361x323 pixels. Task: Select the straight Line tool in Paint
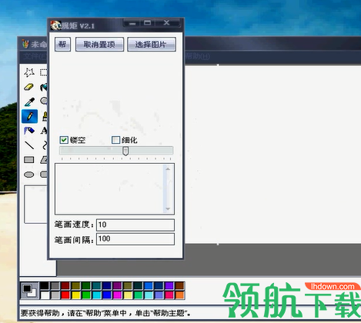pyautogui.click(x=29, y=145)
